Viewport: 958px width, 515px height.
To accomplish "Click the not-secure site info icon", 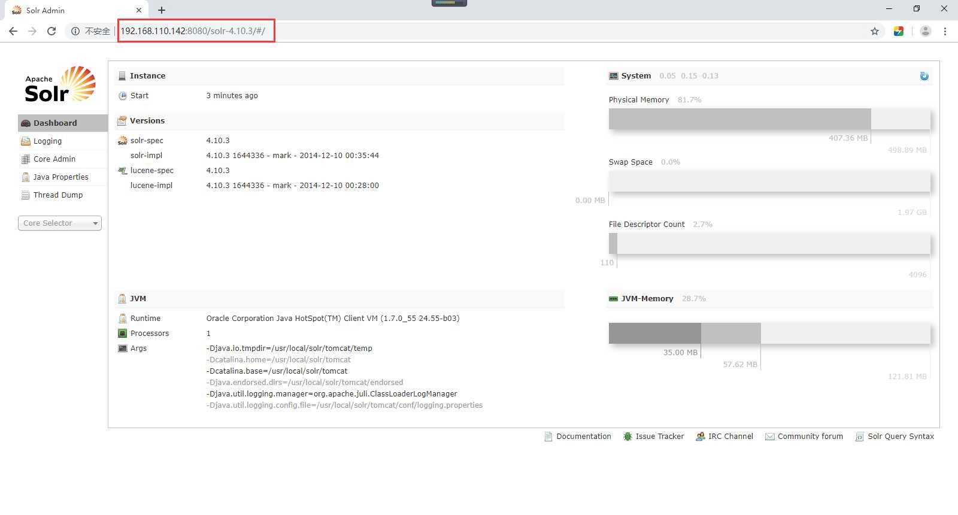I will (75, 31).
